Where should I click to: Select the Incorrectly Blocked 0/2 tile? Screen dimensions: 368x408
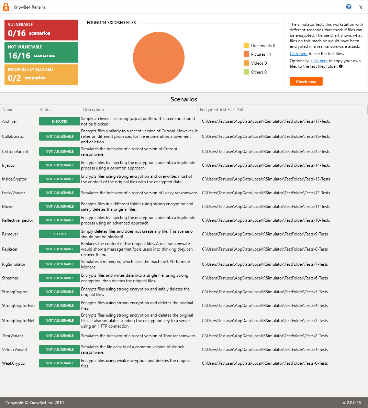click(41, 75)
